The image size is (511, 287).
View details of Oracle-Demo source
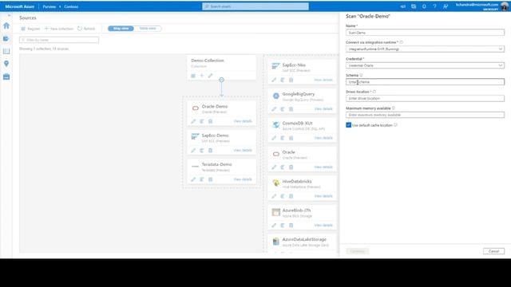pos(243,121)
